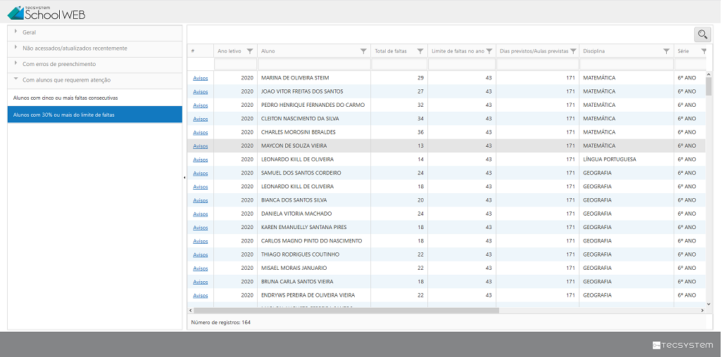The width and height of the screenshot is (721, 357).
Task: Open filter icon on Total de faltas column
Action: 420,51
